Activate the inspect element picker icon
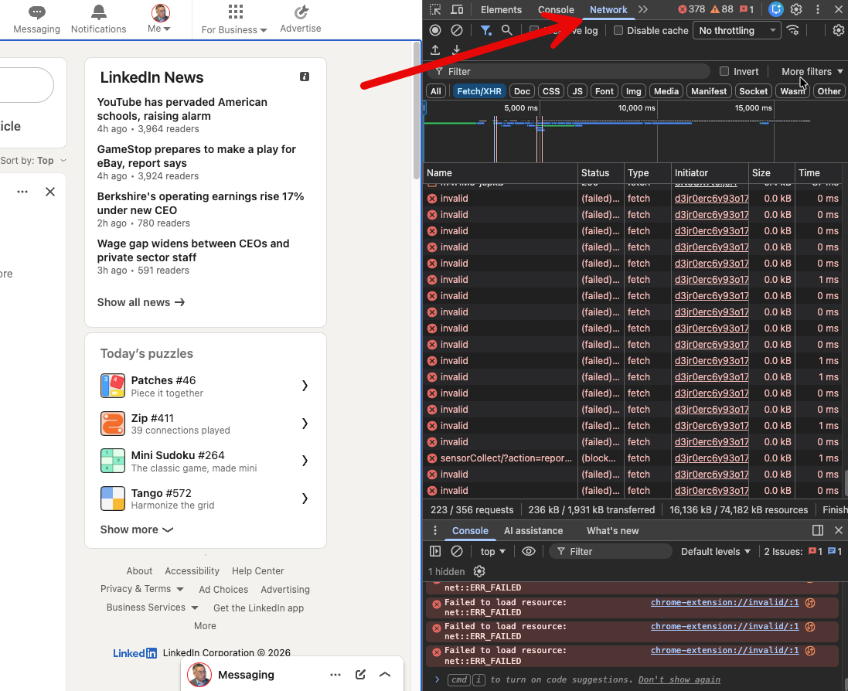 [x=435, y=9]
